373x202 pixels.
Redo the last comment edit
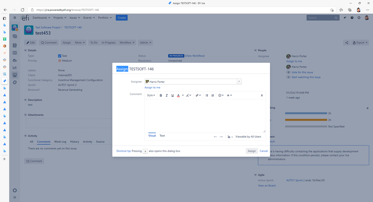pos(221,137)
